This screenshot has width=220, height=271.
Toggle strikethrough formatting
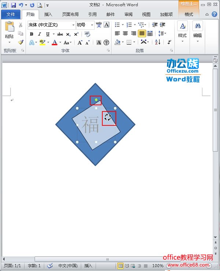(x=60, y=34)
